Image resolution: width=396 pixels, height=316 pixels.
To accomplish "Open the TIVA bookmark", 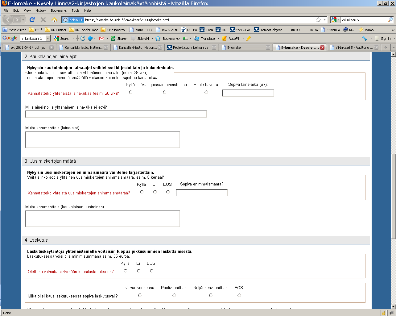I will [x=206, y=30].
